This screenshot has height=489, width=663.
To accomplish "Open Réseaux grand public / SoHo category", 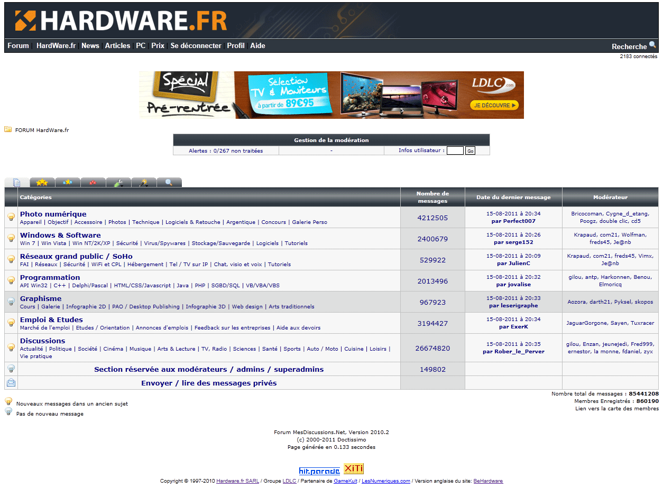I will coord(76,256).
